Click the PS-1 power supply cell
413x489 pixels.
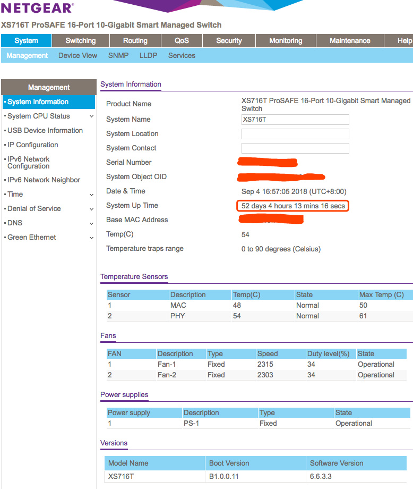191,423
